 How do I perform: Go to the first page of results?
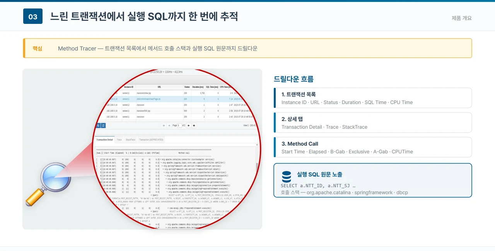click(x=164, y=125)
